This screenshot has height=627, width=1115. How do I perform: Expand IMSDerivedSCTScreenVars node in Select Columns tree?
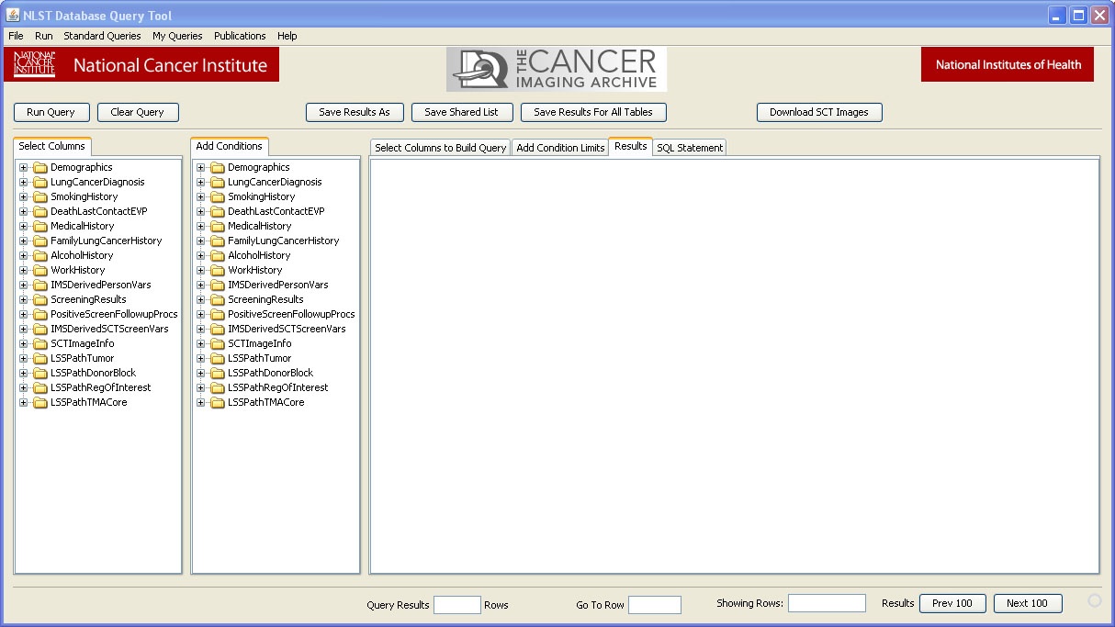tap(24, 330)
